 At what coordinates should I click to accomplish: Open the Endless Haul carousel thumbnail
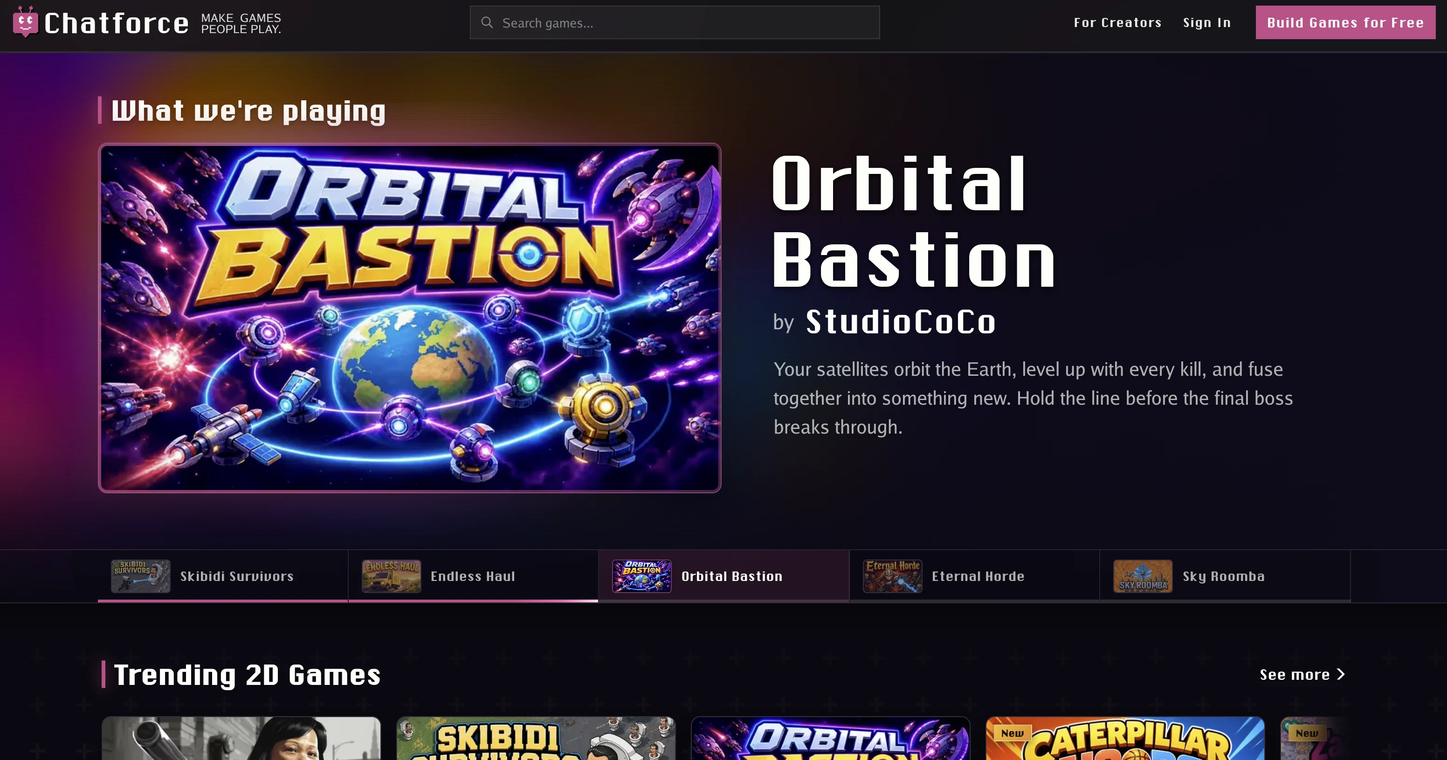(392, 576)
